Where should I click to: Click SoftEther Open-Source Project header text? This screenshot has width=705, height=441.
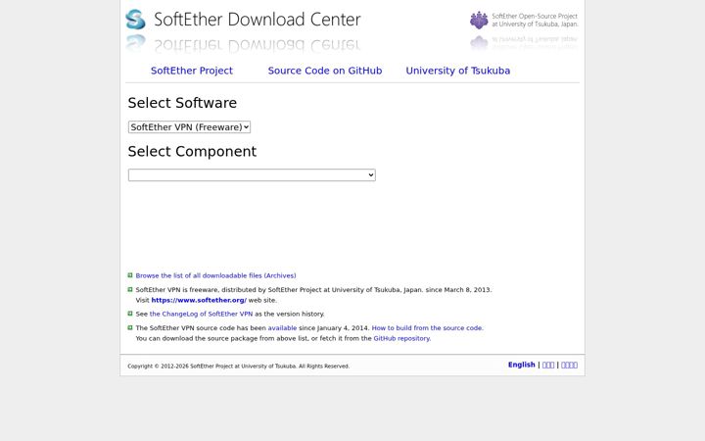click(535, 21)
